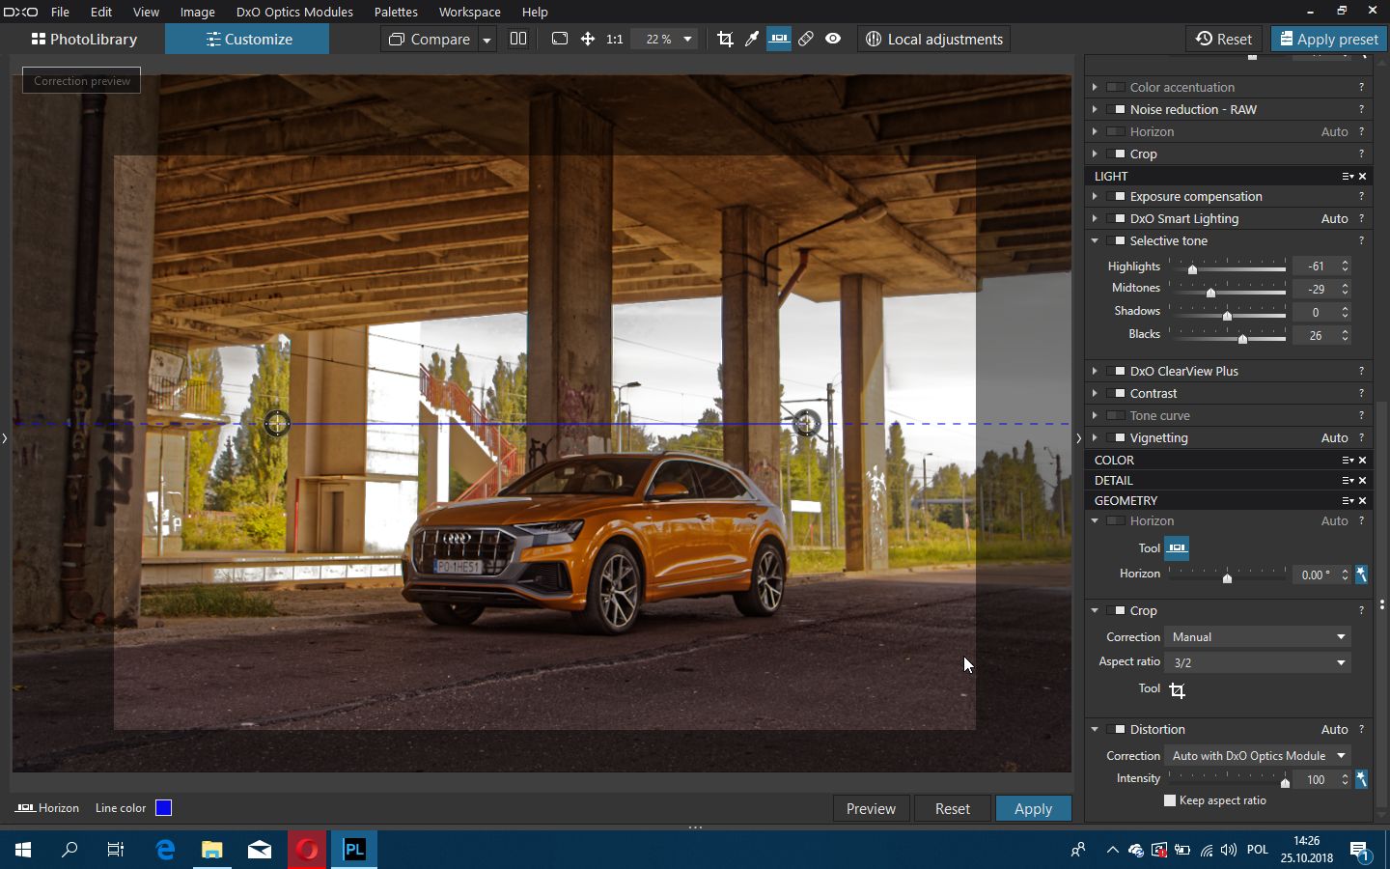Select the move/hand pan tool
Viewport: 1390px width, 869px height.
click(587, 39)
